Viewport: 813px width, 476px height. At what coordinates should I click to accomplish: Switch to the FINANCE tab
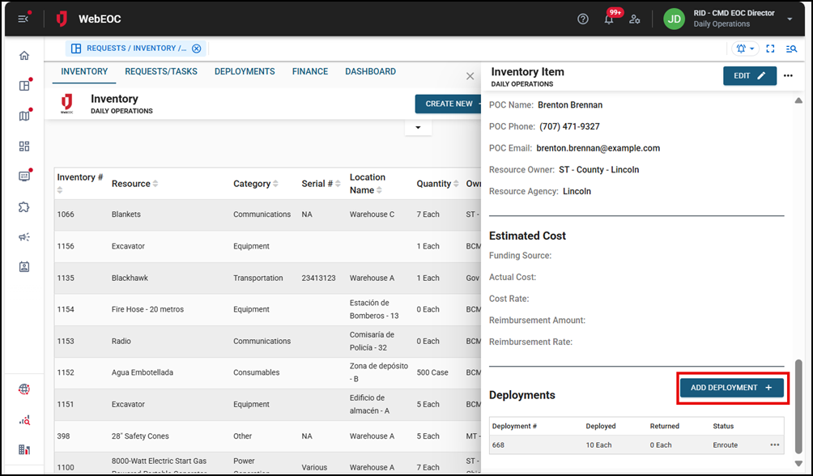click(x=309, y=71)
